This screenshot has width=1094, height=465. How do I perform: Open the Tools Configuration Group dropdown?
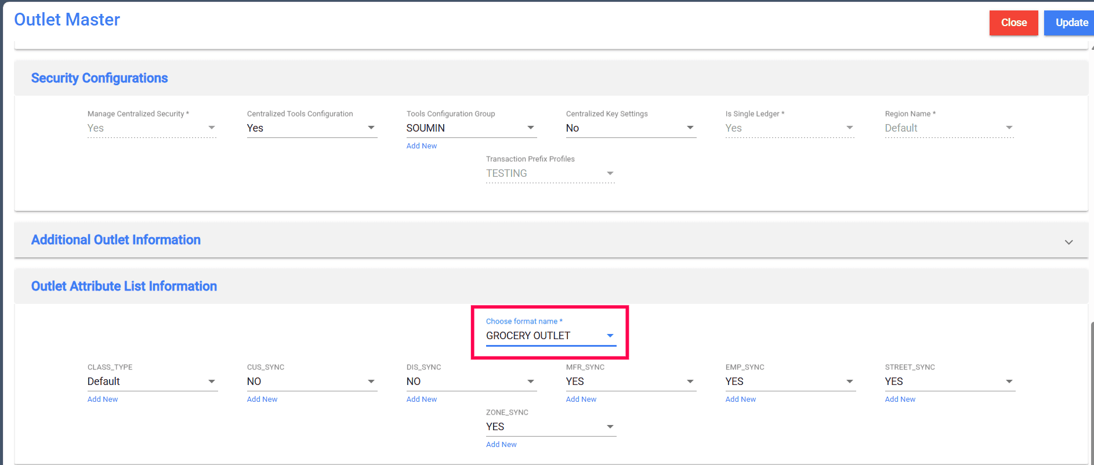tap(471, 128)
